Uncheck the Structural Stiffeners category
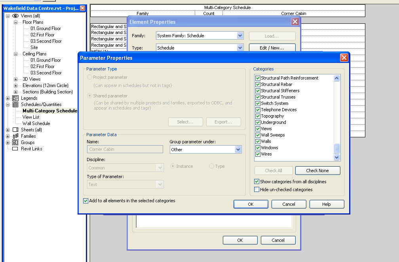Viewport: 399px width, 262px height. 258,91
